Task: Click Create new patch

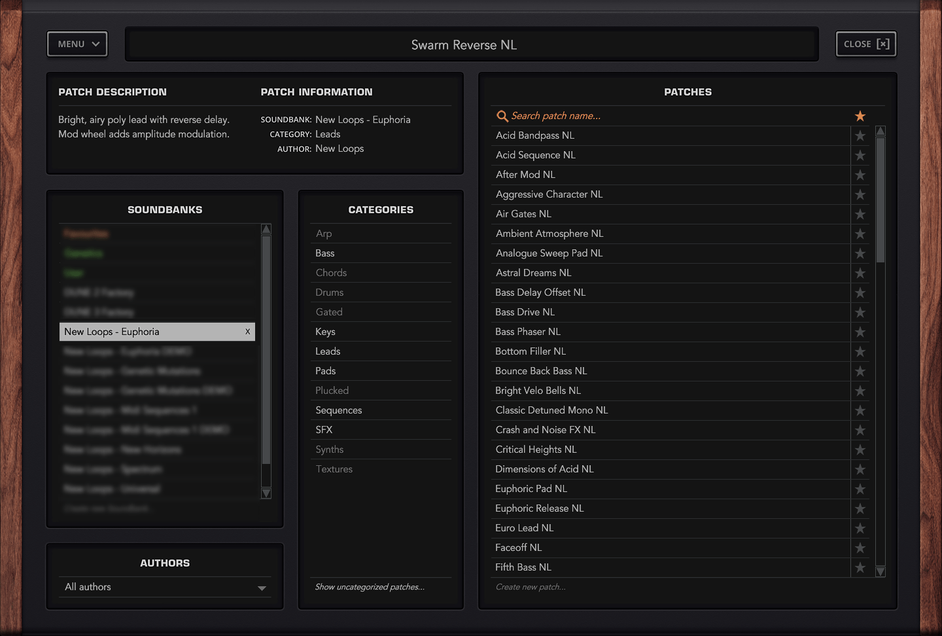Action: point(531,587)
